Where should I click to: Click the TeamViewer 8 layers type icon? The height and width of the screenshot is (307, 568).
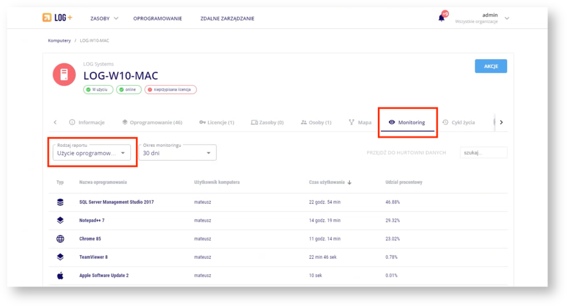[60, 257]
